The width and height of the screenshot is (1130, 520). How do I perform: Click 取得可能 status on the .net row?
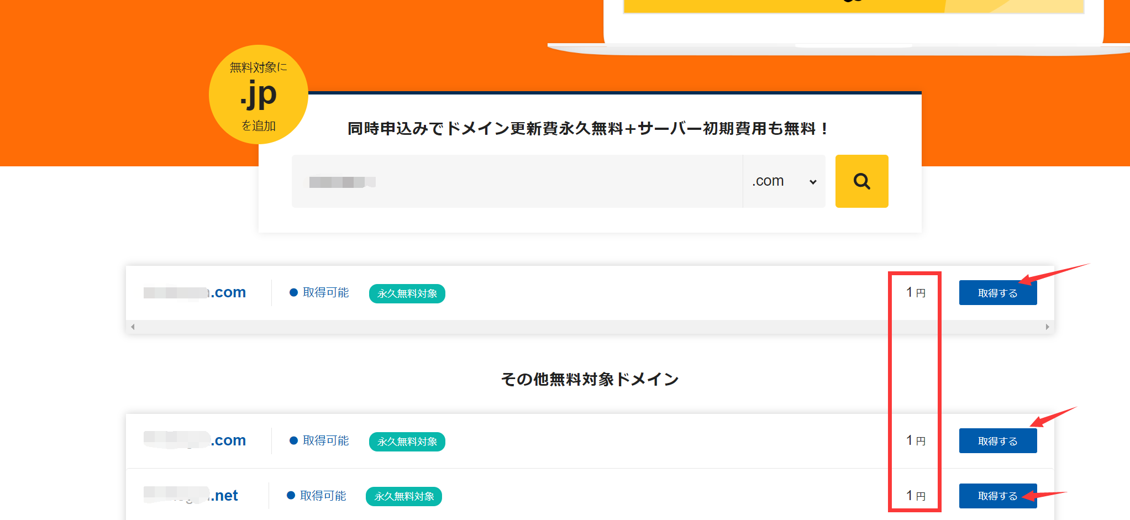pyautogui.click(x=317, y=496)
